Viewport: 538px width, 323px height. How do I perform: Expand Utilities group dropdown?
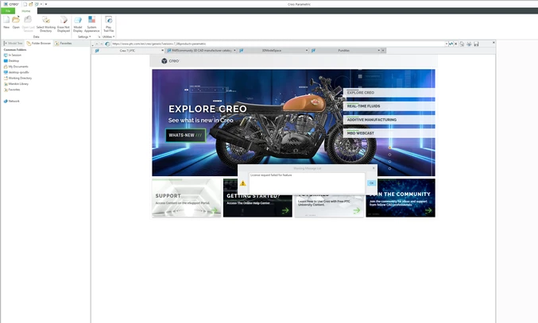click(x=108, y=37)
